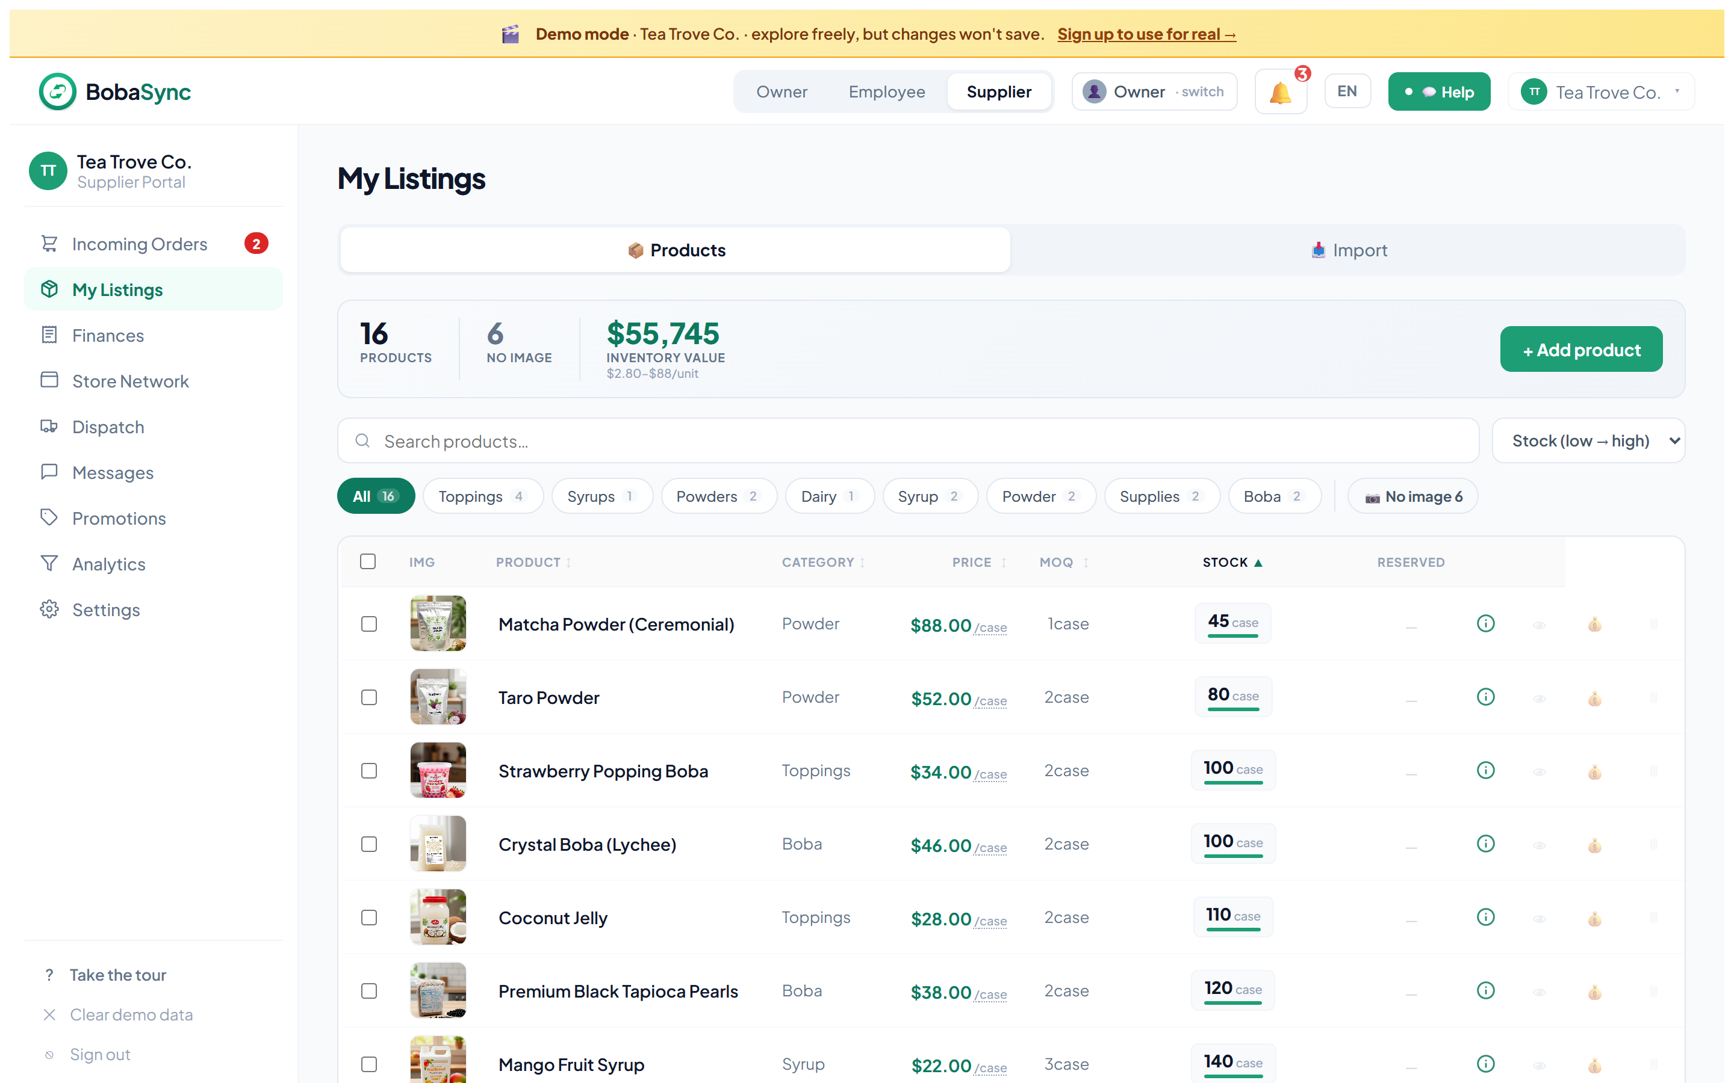Image resolution: width=1734 pixels, height=1083 pixels.
Task: Switch to the Import tab
Action: [1349, 250]
